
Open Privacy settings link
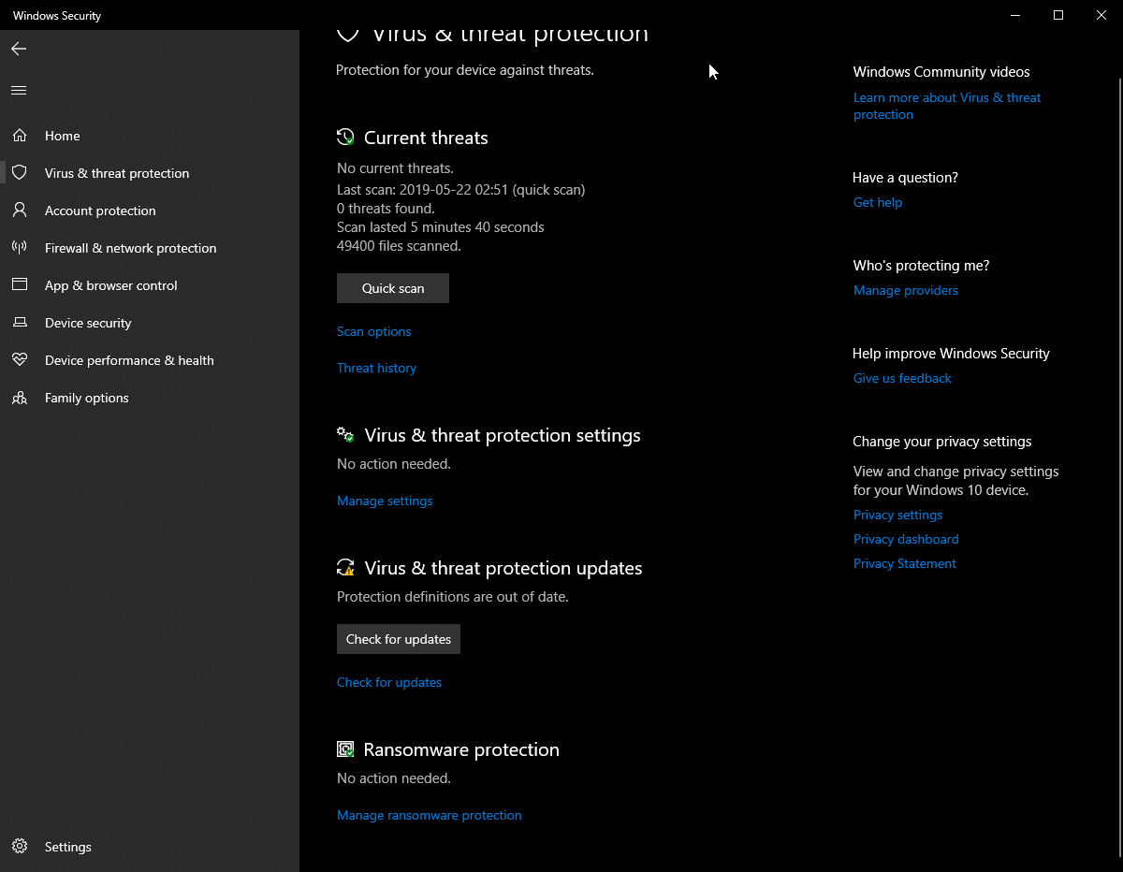coord(897,515)
